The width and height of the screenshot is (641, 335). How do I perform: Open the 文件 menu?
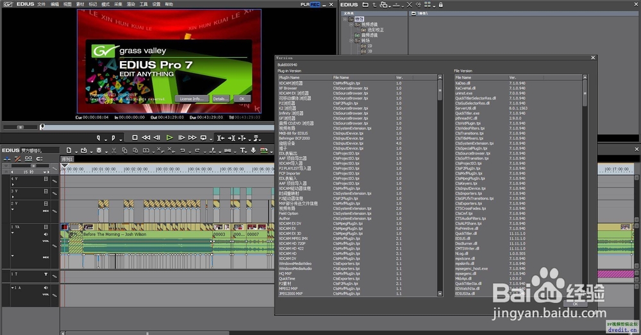point(41,4)
